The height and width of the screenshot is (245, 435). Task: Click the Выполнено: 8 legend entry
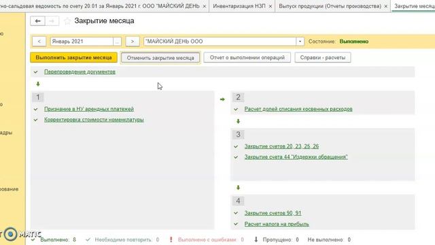[x=58, y=240]
